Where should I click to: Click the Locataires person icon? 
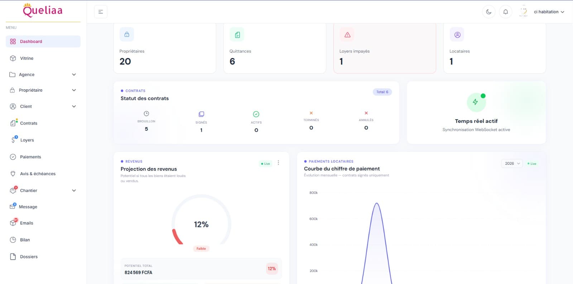point(457,34)
